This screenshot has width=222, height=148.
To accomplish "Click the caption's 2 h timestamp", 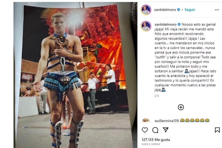I will tap(157, 96).
